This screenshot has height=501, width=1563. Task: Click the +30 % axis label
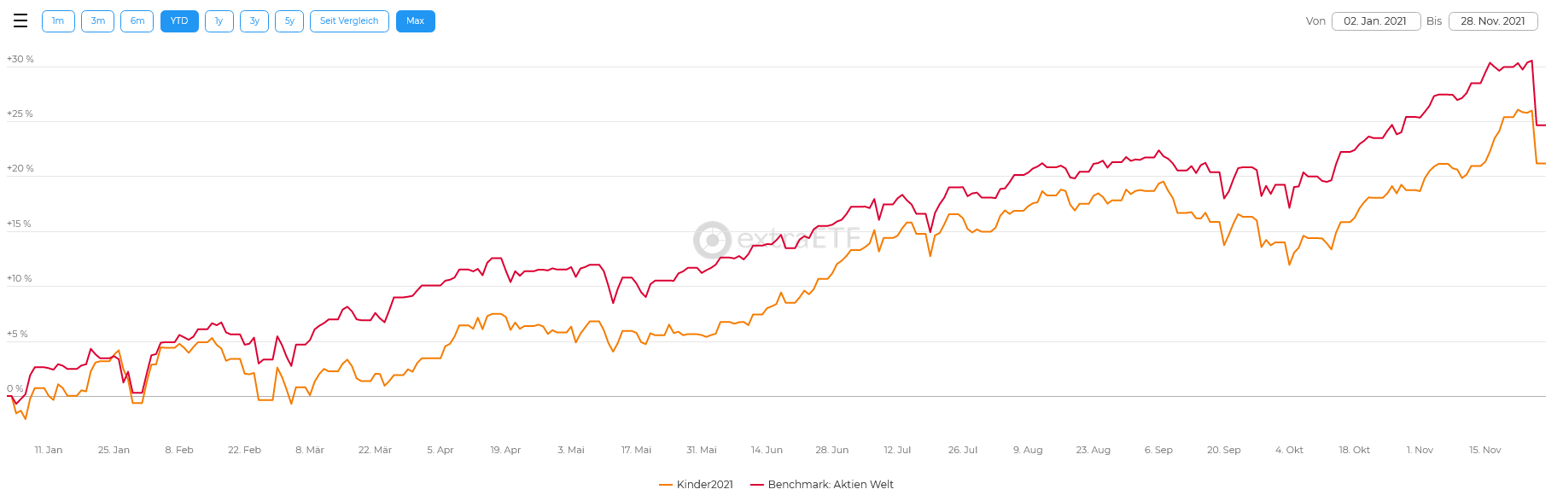pyautogui.click(x=20, y=60)
